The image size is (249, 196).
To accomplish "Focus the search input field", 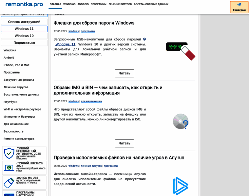I will (24, 15).
